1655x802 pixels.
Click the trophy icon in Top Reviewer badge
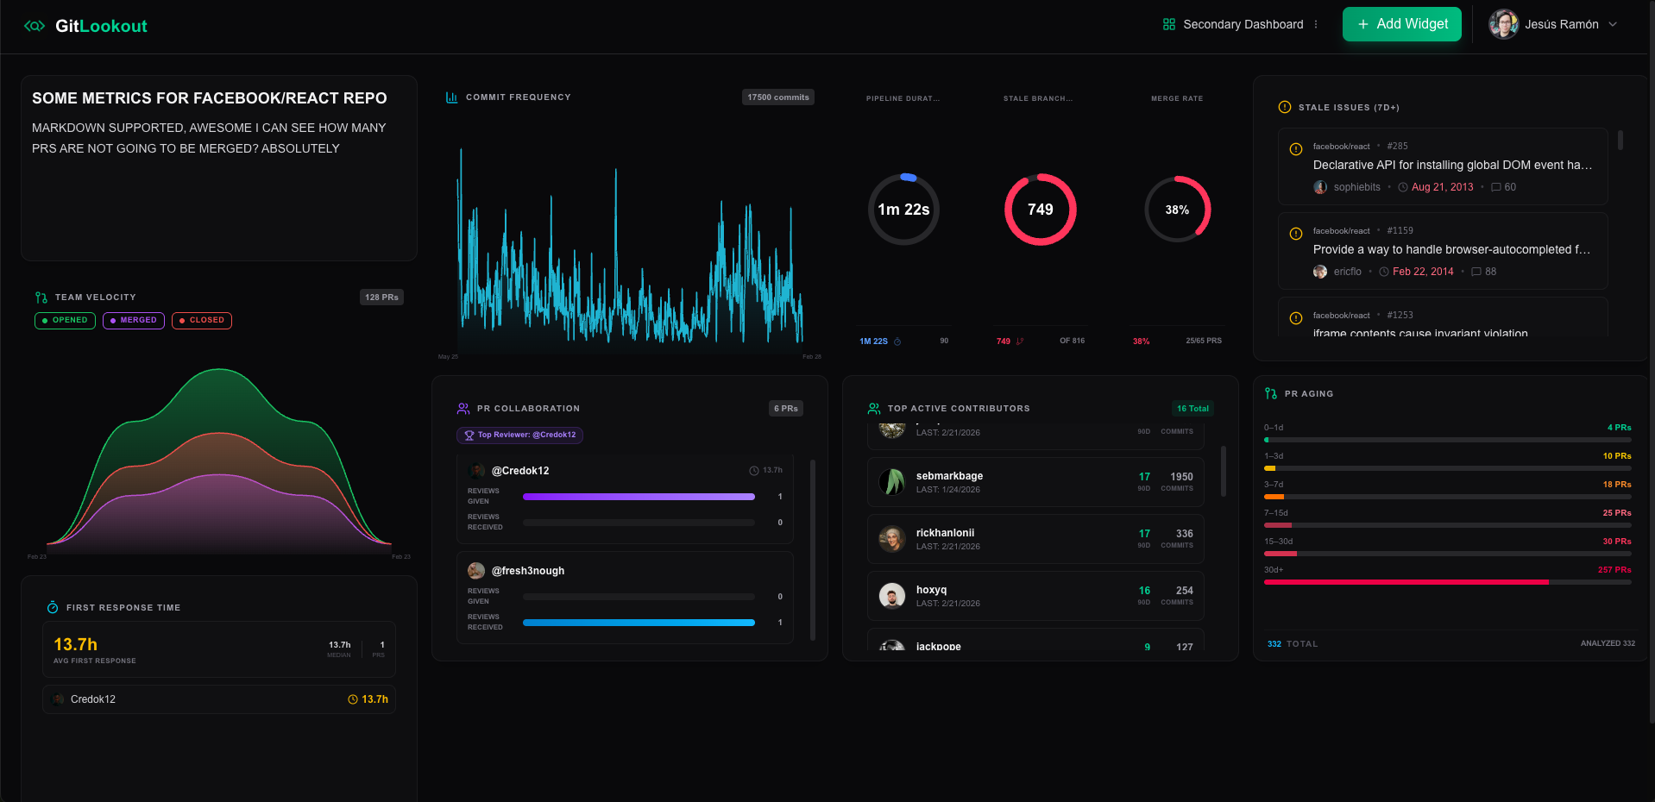[469, 435]
